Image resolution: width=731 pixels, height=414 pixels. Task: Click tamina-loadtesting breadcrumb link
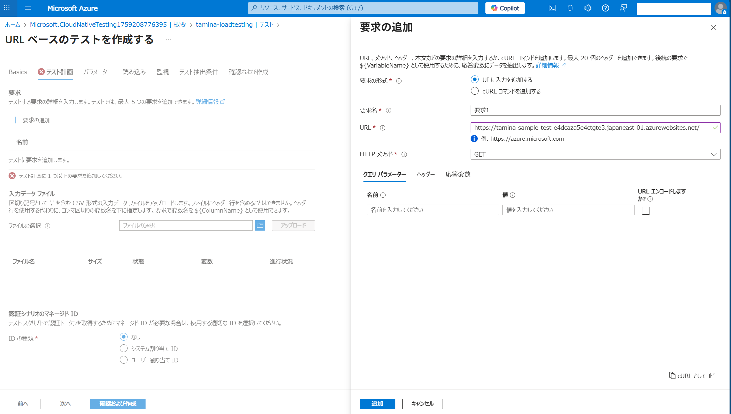pyautogui.click(x=224, y=24)
